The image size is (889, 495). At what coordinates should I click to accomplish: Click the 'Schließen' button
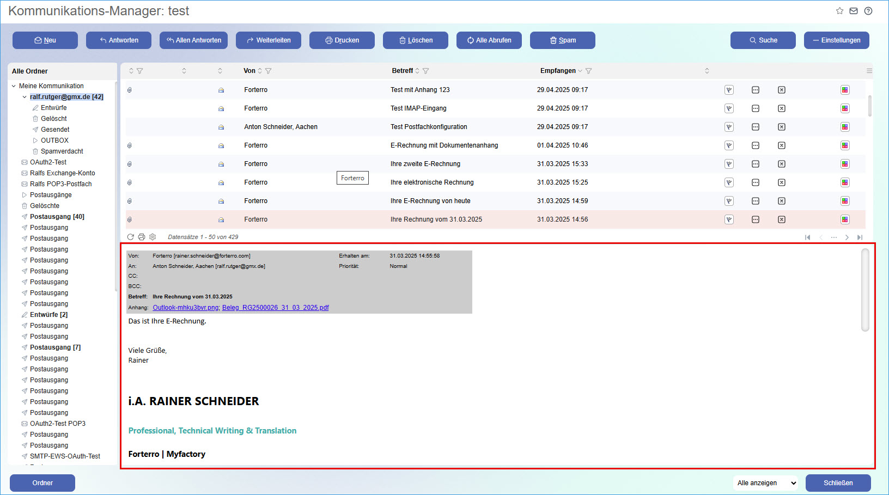pyautogui.click(x=838, y=483)
